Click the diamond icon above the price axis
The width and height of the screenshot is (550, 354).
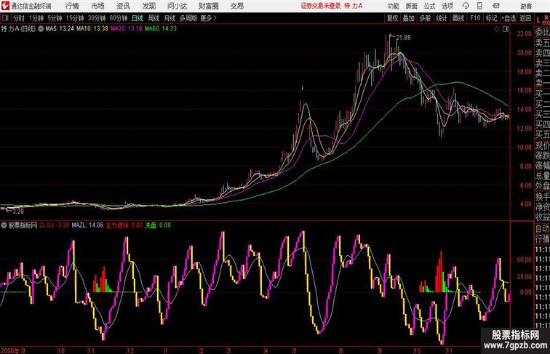tap(497, 29)
